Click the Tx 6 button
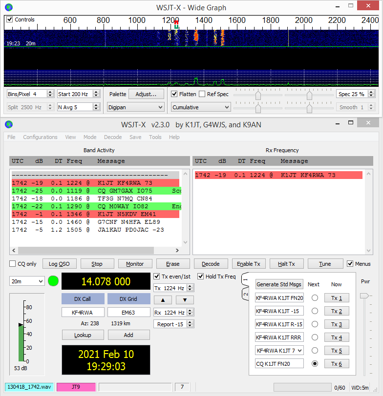Screen dimensions: 383x396 (337, 364)
